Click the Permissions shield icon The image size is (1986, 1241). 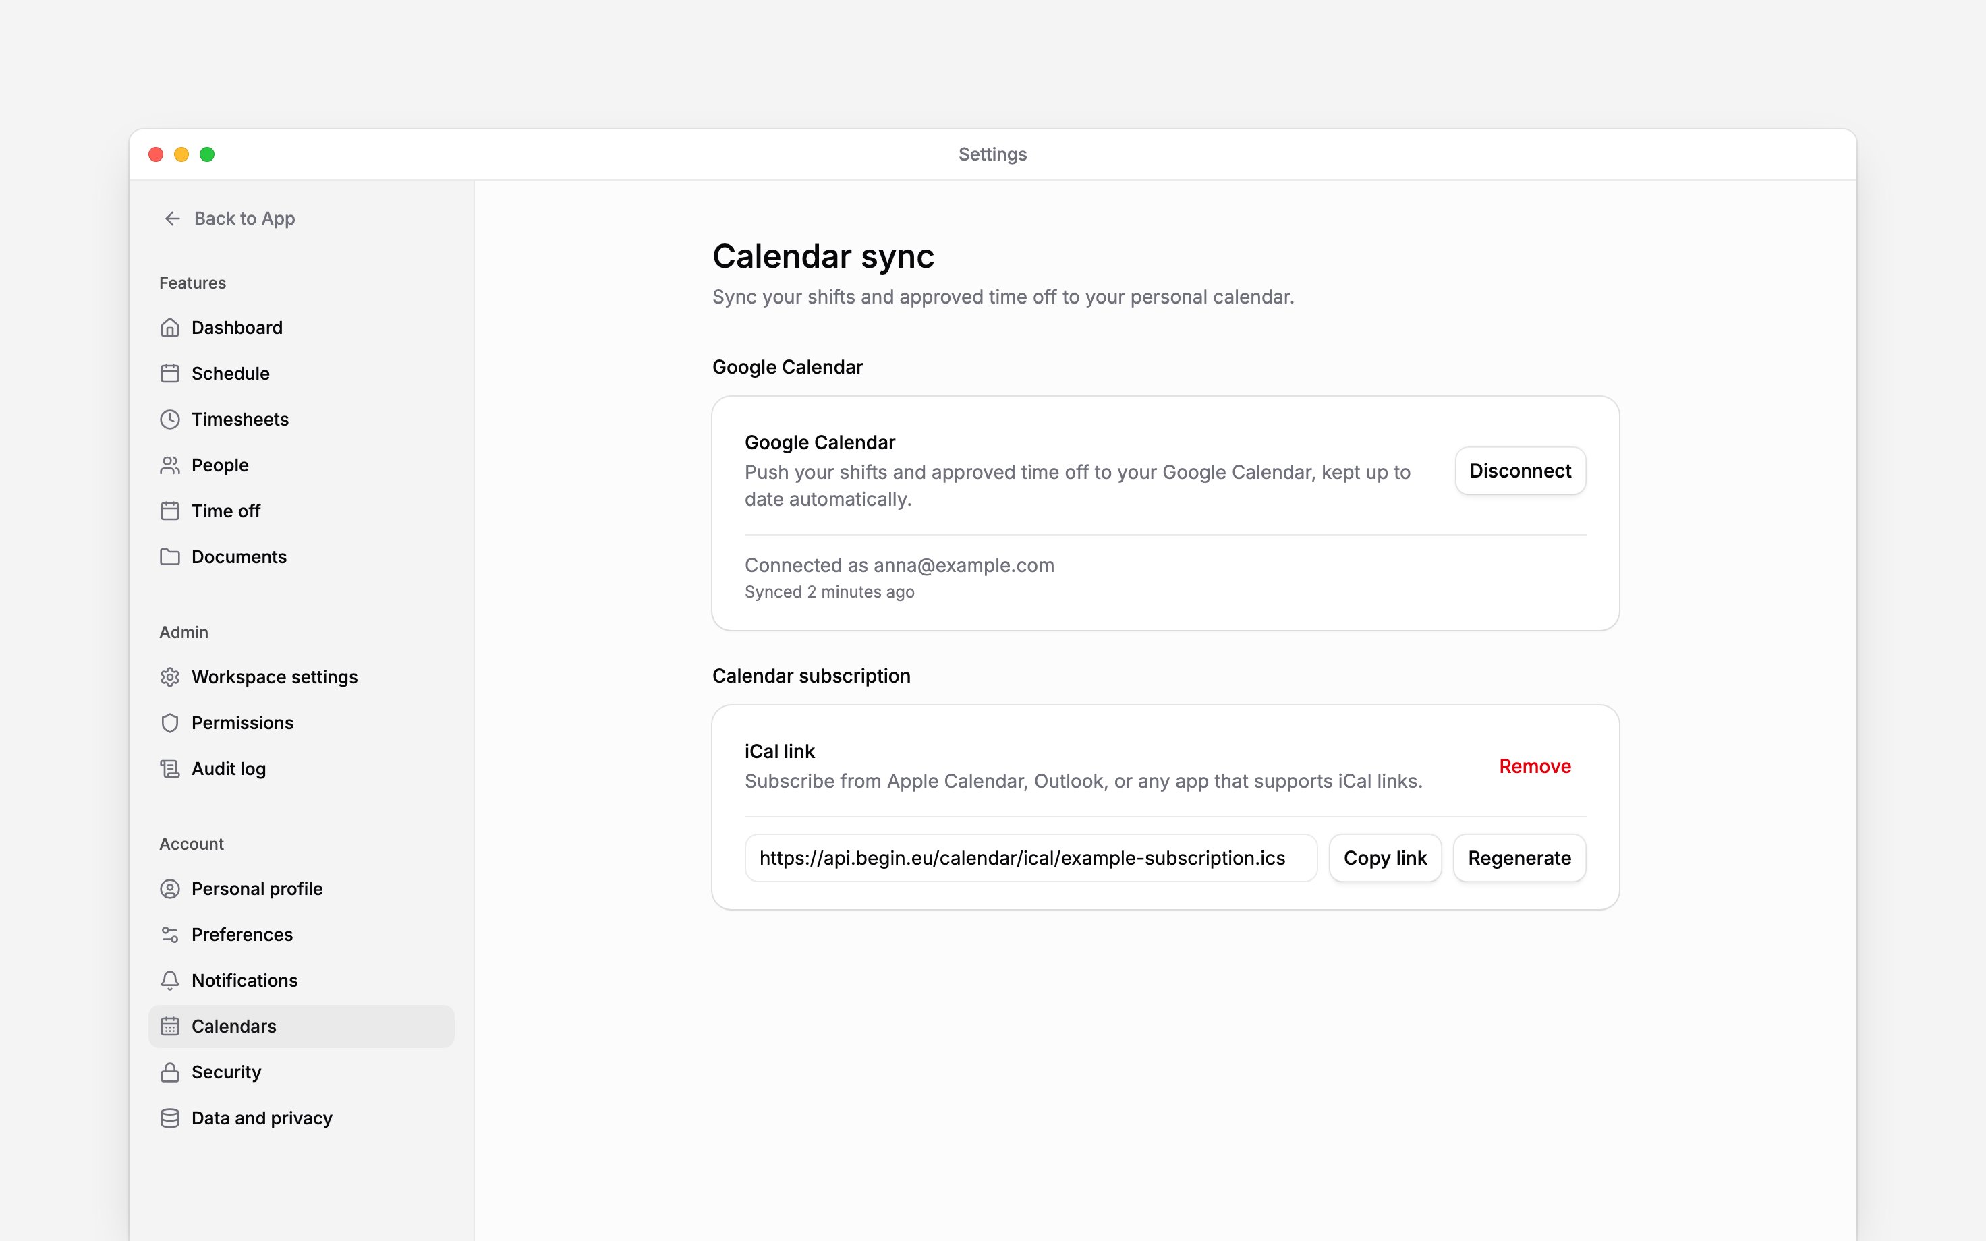tap(170, 723)
